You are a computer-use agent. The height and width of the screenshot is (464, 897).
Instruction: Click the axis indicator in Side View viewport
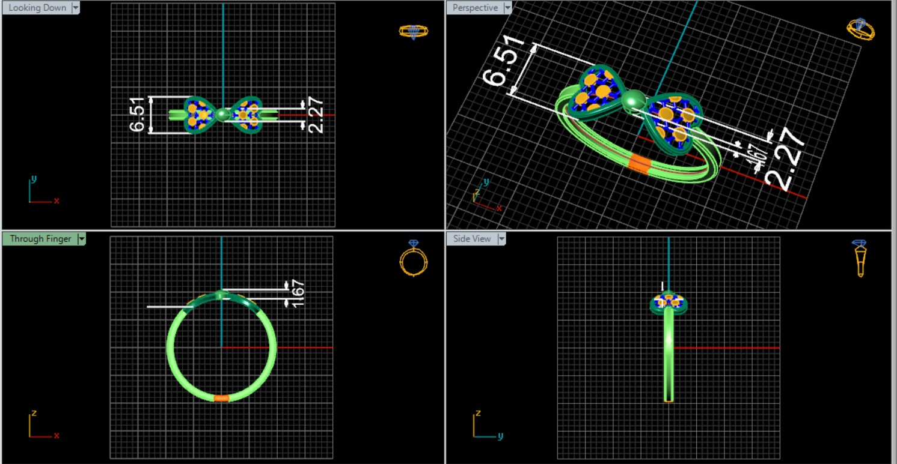486,425
